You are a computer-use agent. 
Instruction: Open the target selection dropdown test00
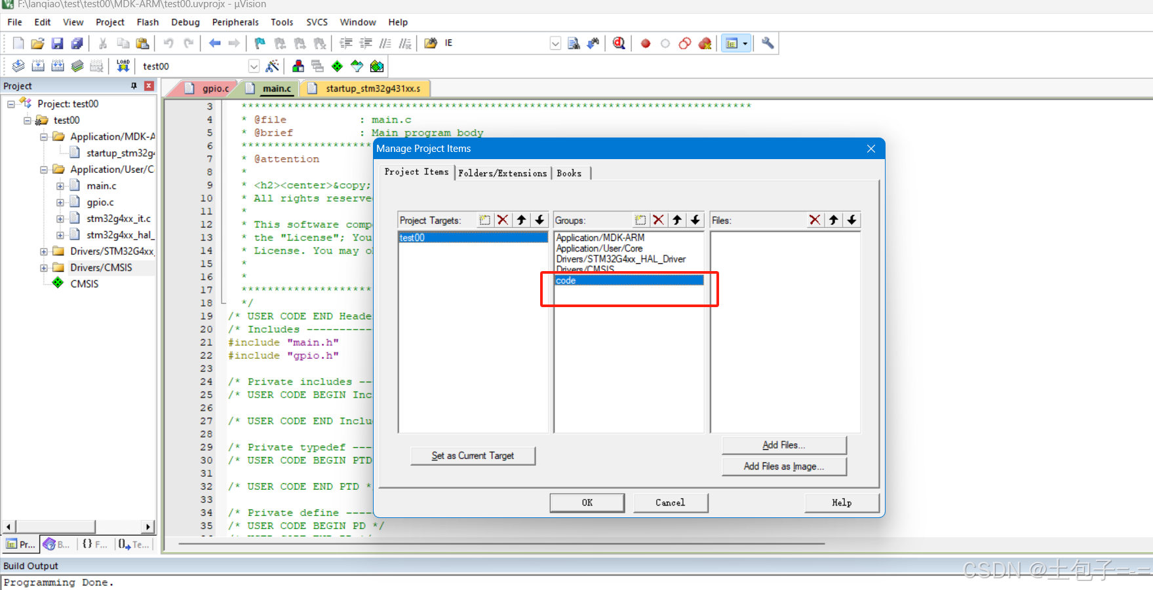pyautogui.click(x=254, y=66)
